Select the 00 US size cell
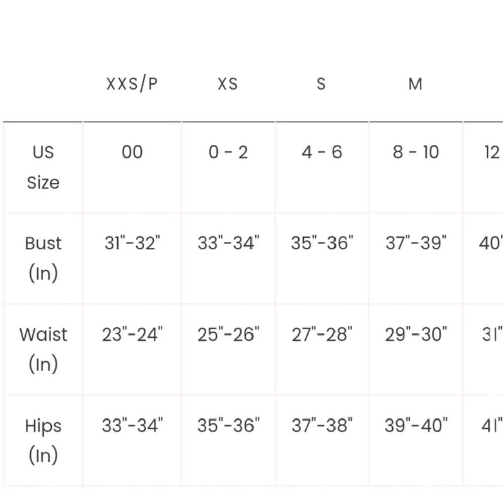Screen dimensions: 503x503 pos(132,152)
